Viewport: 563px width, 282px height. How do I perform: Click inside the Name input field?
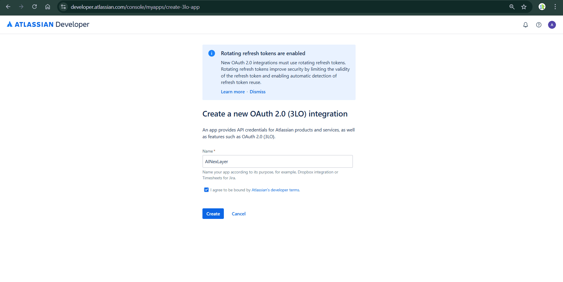pos(277,161)
